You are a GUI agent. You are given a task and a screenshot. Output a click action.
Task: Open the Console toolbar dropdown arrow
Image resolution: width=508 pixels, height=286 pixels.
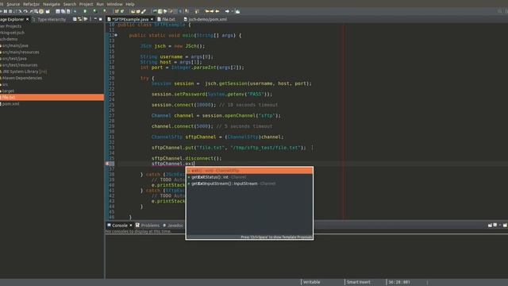point(500,225)
